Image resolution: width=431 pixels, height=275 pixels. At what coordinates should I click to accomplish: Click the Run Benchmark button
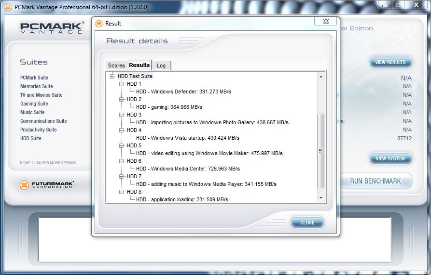tap(375, 181)
